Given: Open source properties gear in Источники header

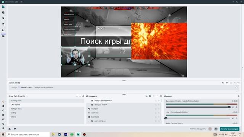Looking at the screenshot, I should click(161, 96).
